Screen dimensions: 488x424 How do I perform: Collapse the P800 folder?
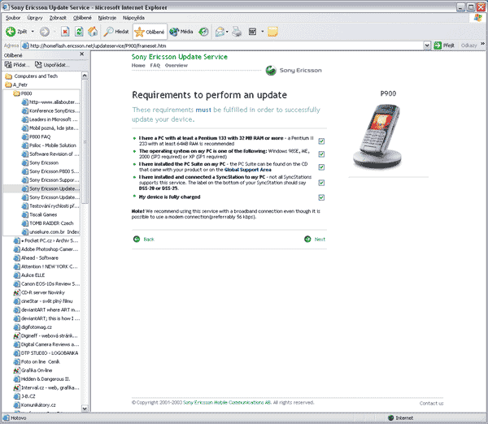coord(23,93)
